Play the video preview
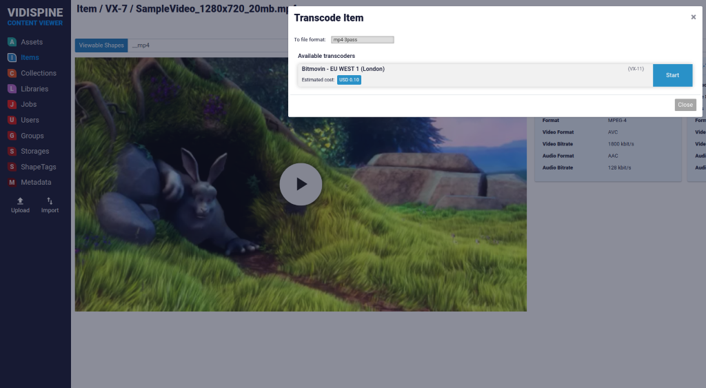This screenshot has height=388, width=706. pos(301,184)
